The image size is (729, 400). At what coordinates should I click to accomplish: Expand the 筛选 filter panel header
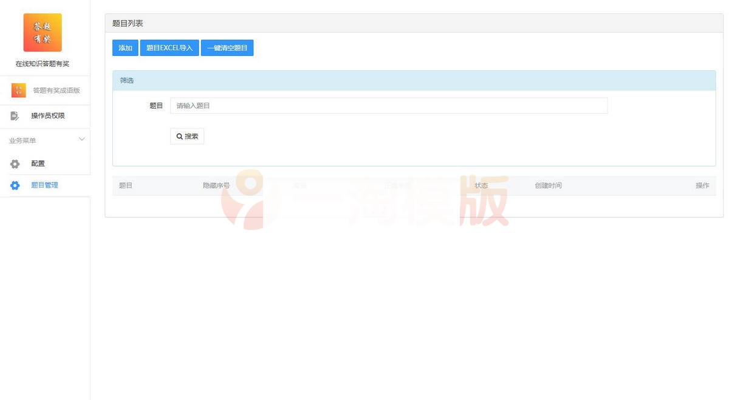[126, 80]
